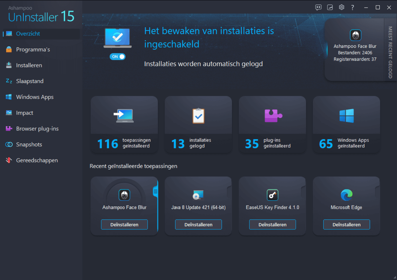
Task: Click the Overzicht monitor icon
Action: pos(9,34)
